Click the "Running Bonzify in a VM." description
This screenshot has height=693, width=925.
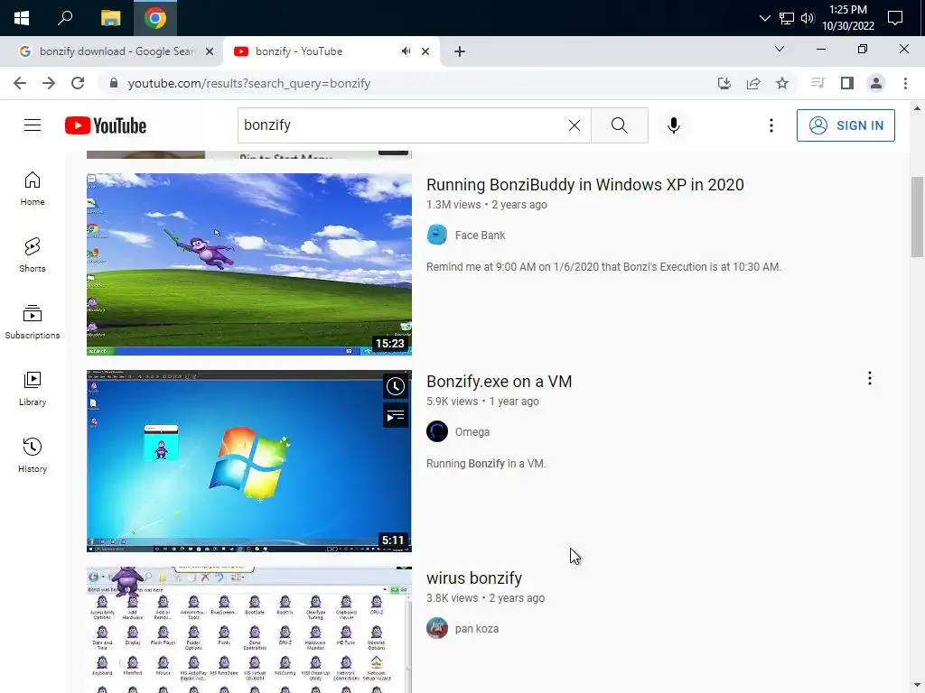pyautogui.click(x=486, y=464)
